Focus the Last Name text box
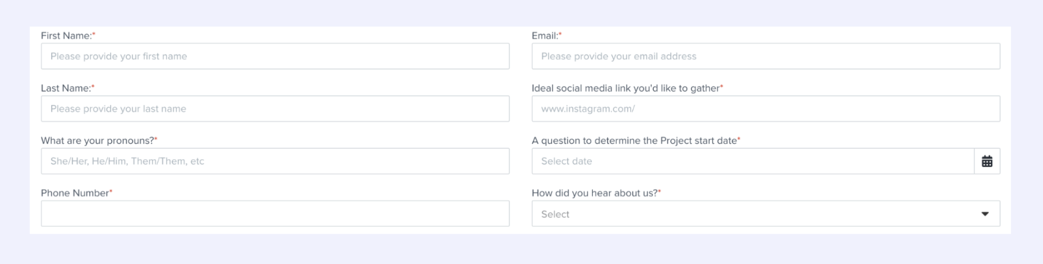The width and height of the screenshot is (1043, 264). (275, 109)
